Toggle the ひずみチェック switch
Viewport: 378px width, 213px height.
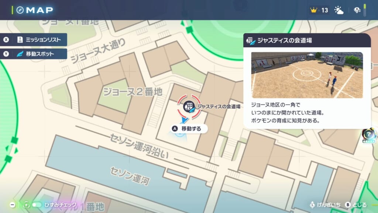coord(37,204)
